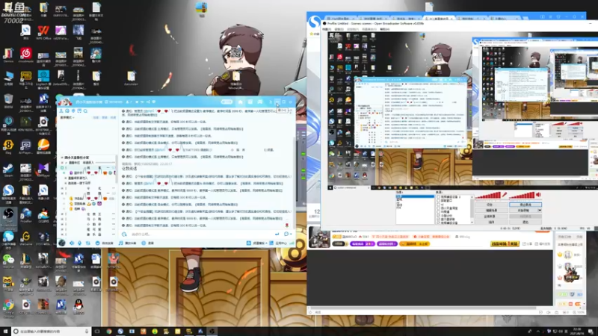Click the home icon in YY title bar
The height and width of the screenshot is (336, 598).
click(240, 102)
